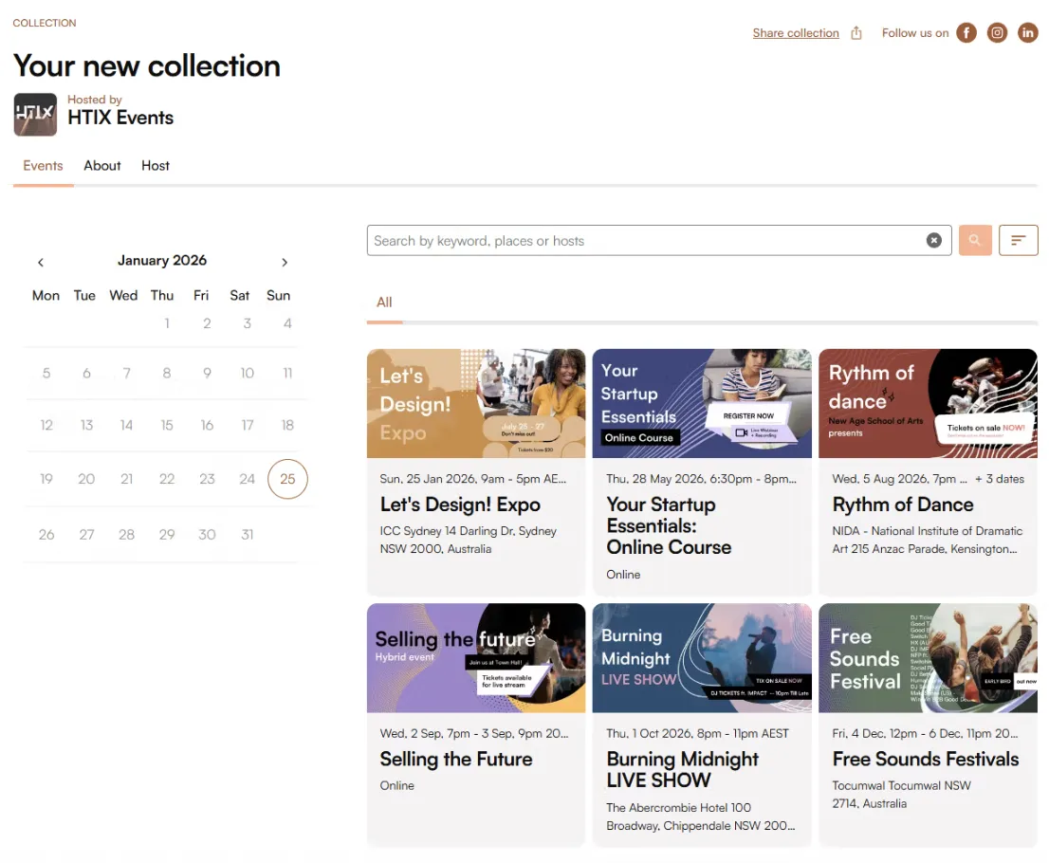
Task: Switch to the Host tab
Action: point(156,166)
